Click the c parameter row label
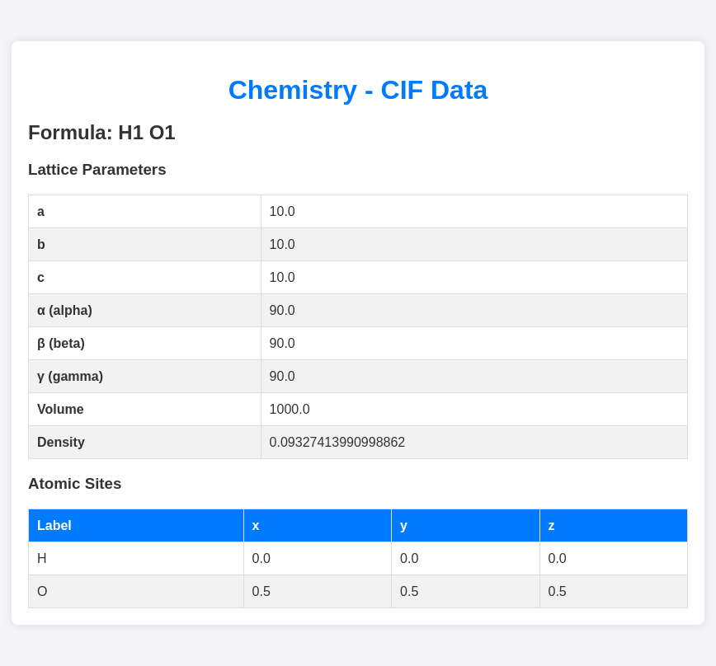Screen dimensions: 716x666 pyautogui.click(x=41, y=278)
